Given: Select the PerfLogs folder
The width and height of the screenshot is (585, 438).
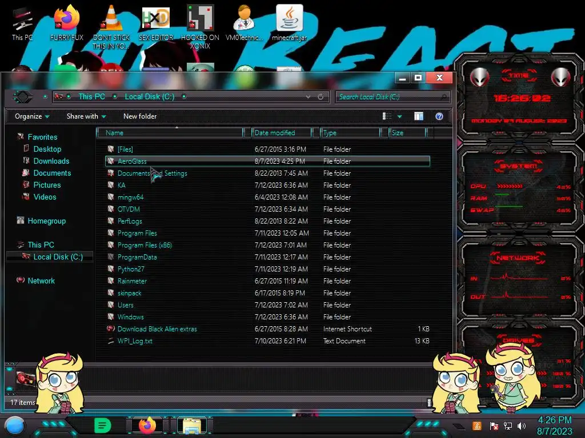Looking at the screenshot, I should click(x=267, y=221).
